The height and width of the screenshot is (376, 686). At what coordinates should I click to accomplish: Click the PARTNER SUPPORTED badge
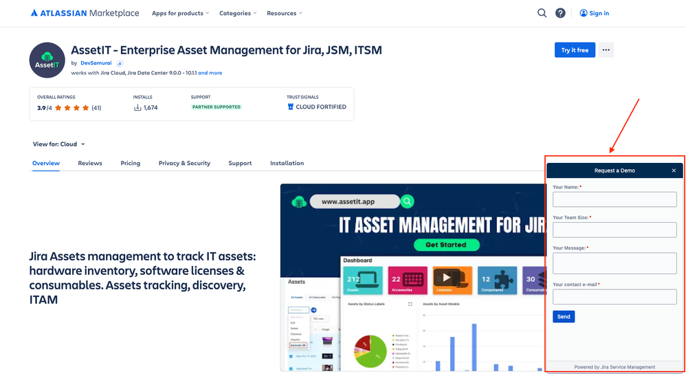[x=217, y=107]
